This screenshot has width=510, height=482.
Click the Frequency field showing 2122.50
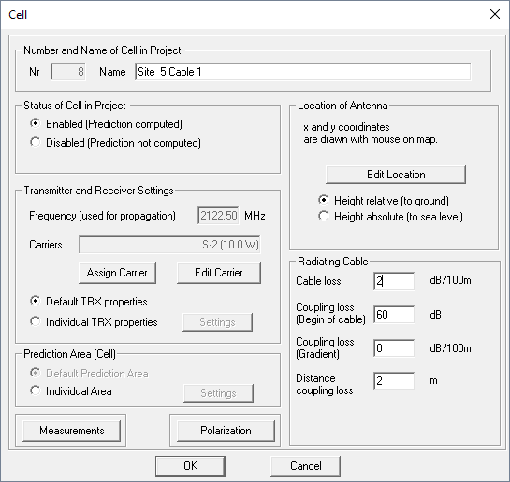tap(218, 216)
